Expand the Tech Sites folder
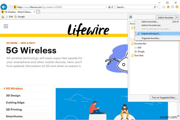Viewport: 180px width, 120px height. pos(137,55)
